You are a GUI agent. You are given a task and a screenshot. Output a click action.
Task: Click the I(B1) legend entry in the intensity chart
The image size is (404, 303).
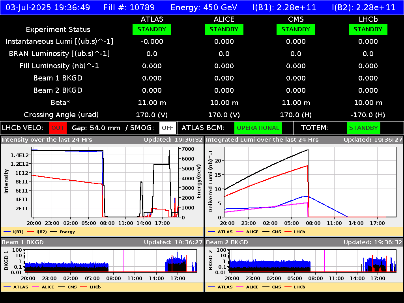pos(14,232)
